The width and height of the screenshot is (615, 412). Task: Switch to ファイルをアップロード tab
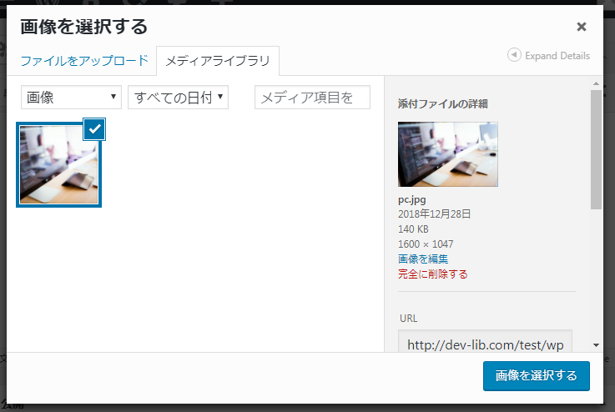(84, 61)
